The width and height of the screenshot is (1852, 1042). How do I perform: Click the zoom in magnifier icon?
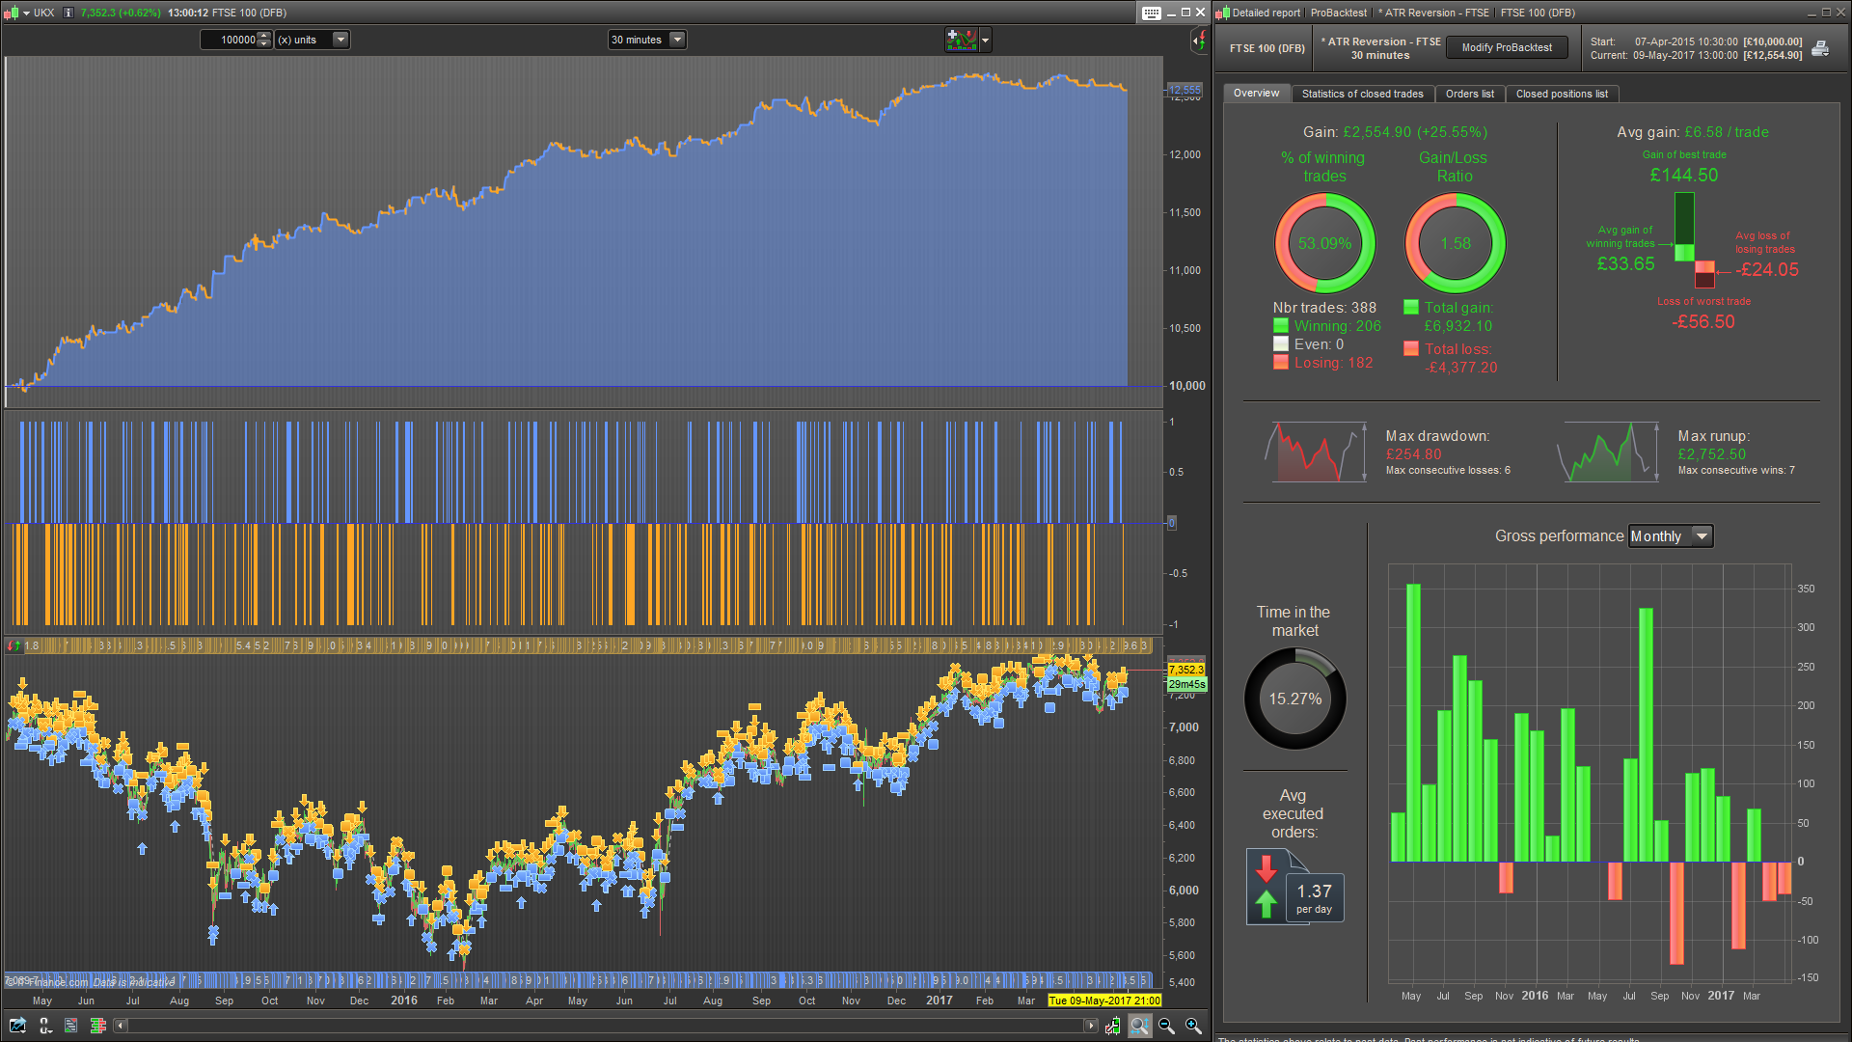coord(1193,1026)
